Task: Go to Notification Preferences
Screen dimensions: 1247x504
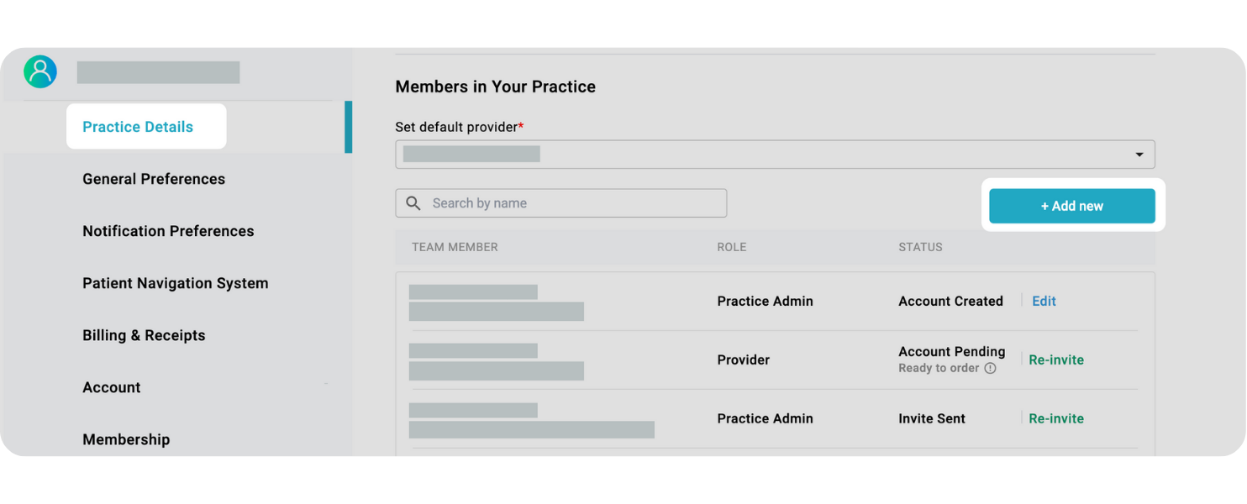Action: [168, 231]
